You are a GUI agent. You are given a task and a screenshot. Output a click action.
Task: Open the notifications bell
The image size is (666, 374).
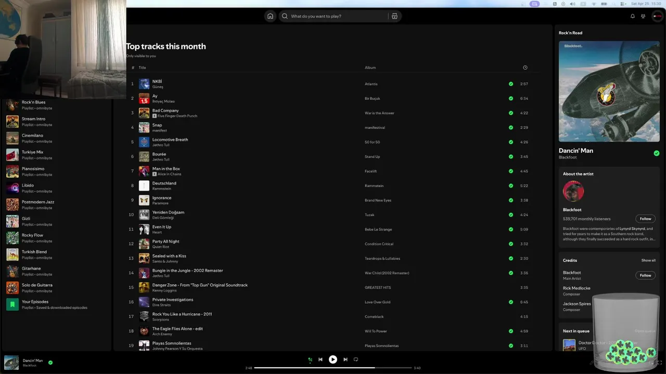tap(633, 16)
